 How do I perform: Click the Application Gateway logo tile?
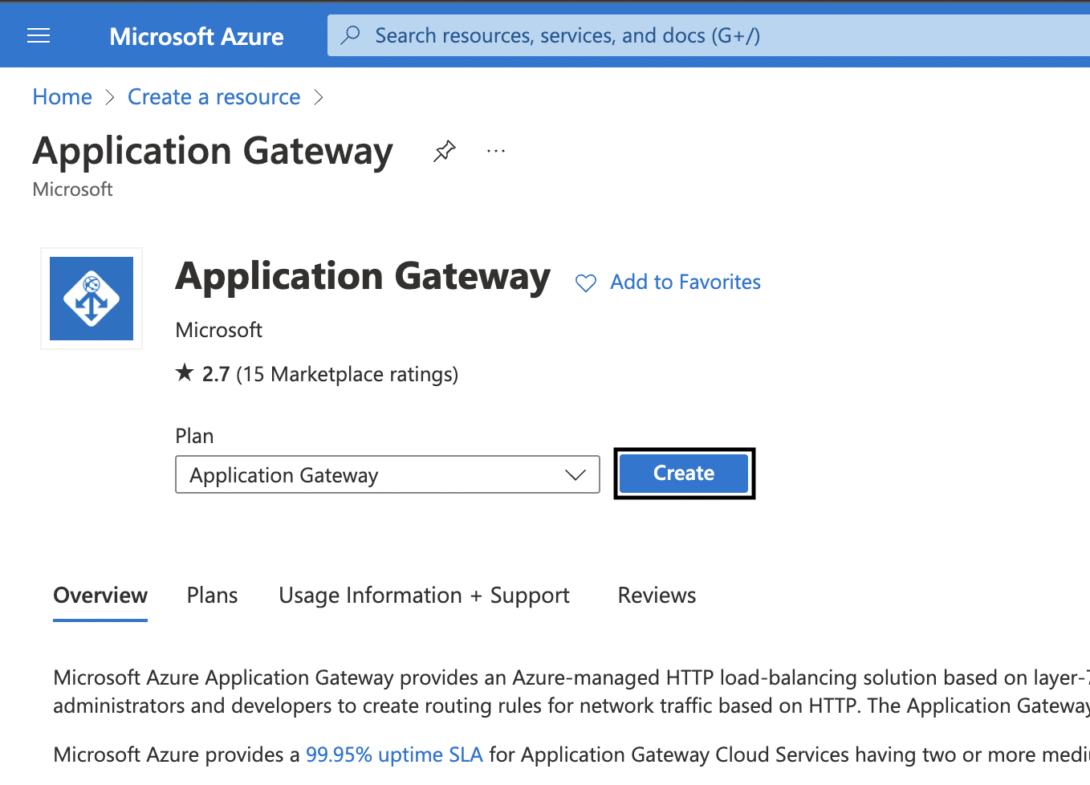[x=92, y=299]
